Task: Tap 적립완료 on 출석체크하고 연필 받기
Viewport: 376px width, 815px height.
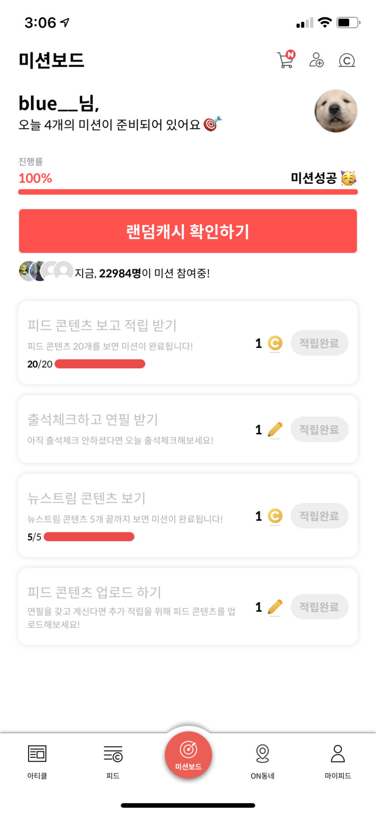Action: tap(319, 429)
